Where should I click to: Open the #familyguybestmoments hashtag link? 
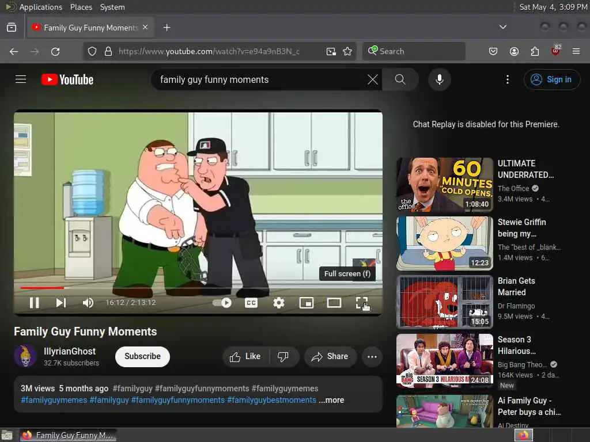(x=272, y=400)
